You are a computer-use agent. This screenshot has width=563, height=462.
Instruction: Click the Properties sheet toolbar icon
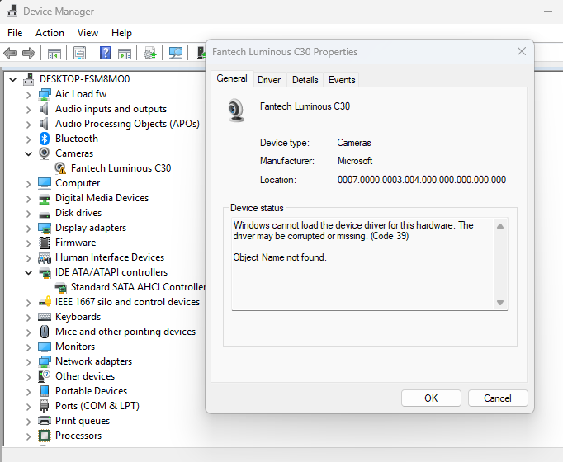coord(79,54)
